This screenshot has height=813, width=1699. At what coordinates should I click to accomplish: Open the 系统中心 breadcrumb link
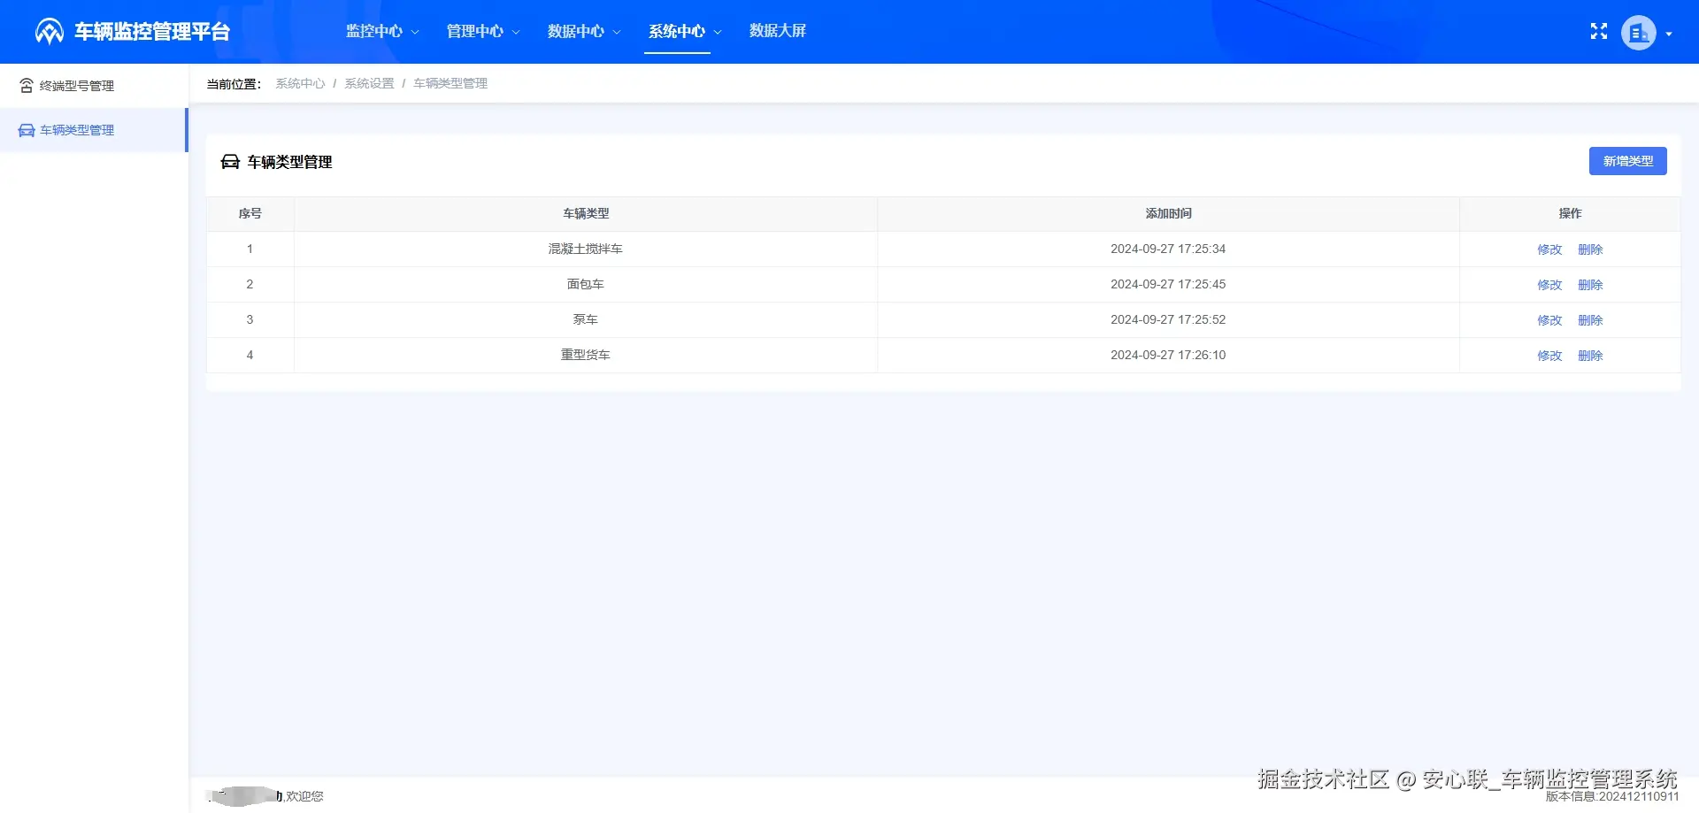point(300,82)
